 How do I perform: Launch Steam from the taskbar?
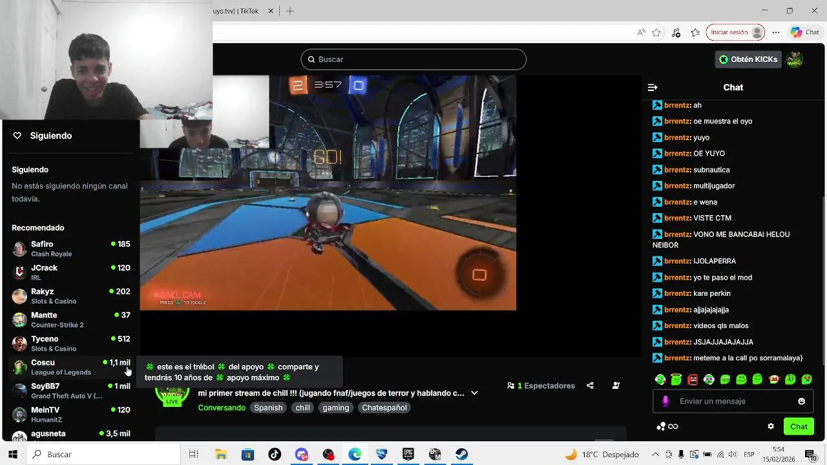pyautogui.click(x=461, y=454)
